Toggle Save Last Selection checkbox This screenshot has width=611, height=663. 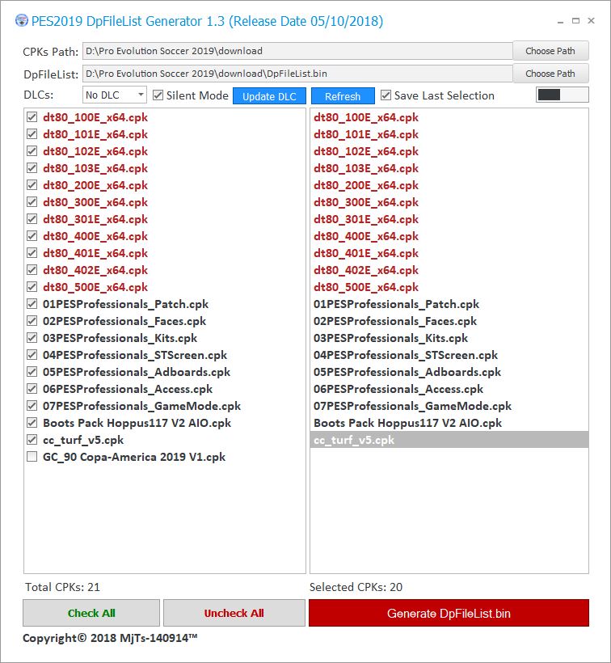[x=386, y=95]
